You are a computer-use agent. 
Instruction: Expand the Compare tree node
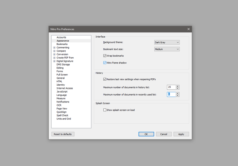(x=54, y=51)
